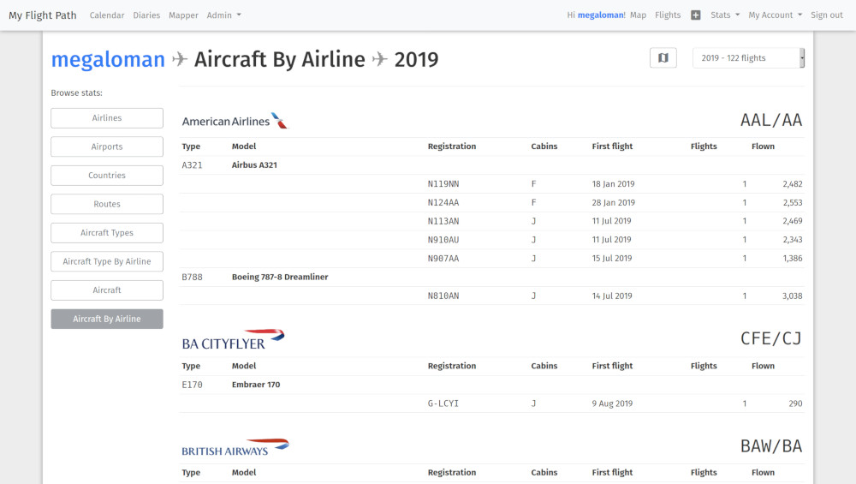
Task: Click the American Airlines logo
Action: tap(235, 121)
